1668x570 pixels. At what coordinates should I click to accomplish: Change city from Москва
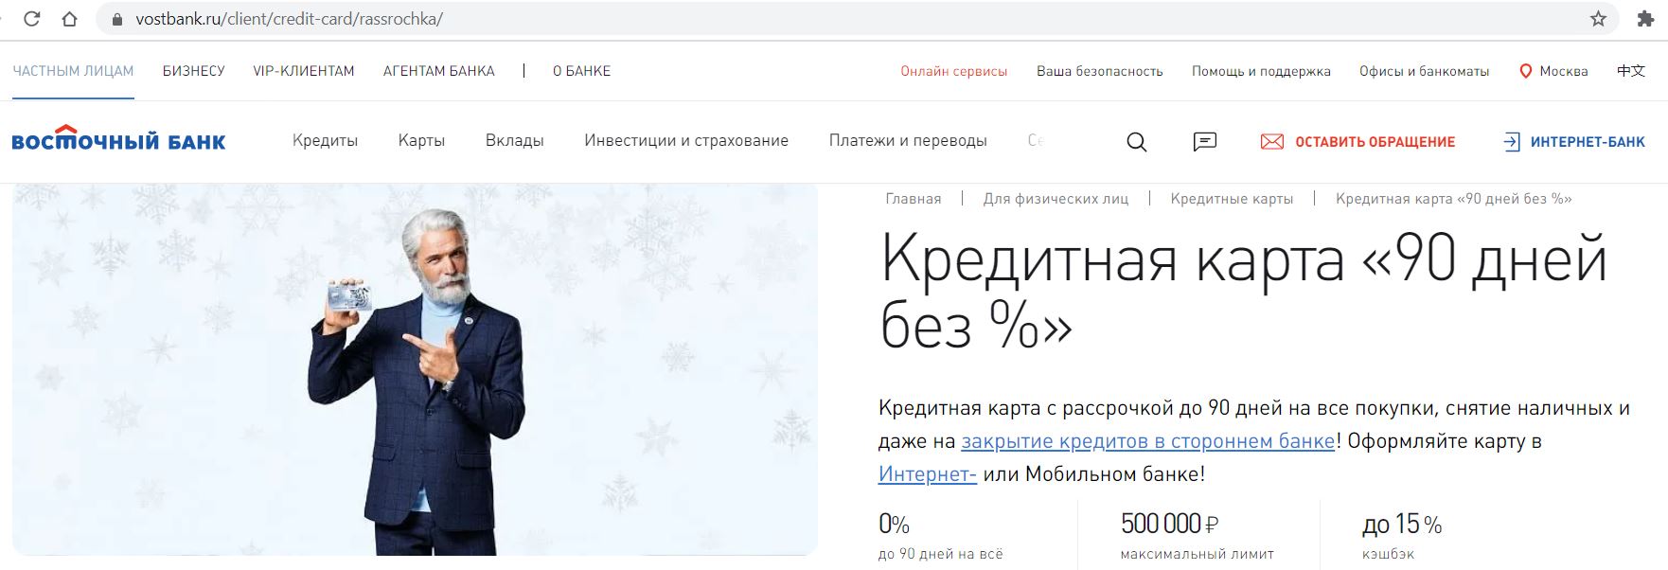(1564, 71)
